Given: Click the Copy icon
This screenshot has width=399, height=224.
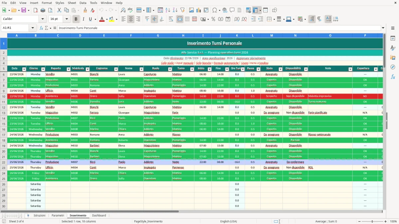Looking at the screenshot, I should pos(66,10).
